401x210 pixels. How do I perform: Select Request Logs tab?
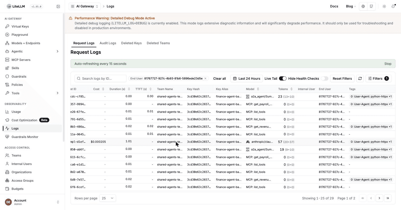point(84,43)
